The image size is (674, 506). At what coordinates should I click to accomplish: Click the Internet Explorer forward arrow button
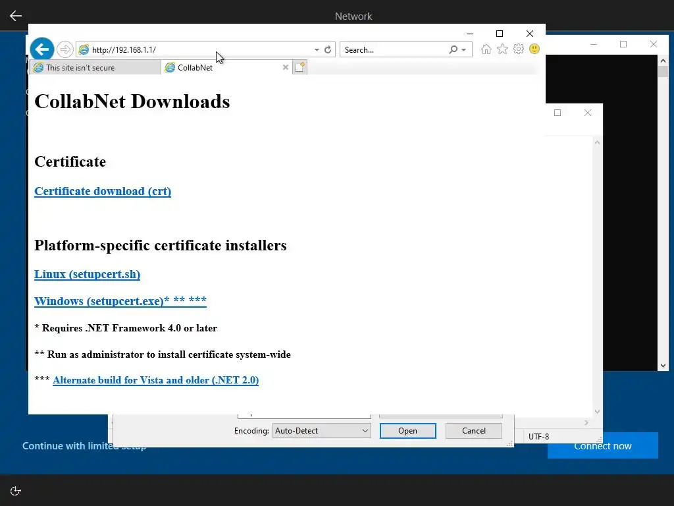pos(65,49)
